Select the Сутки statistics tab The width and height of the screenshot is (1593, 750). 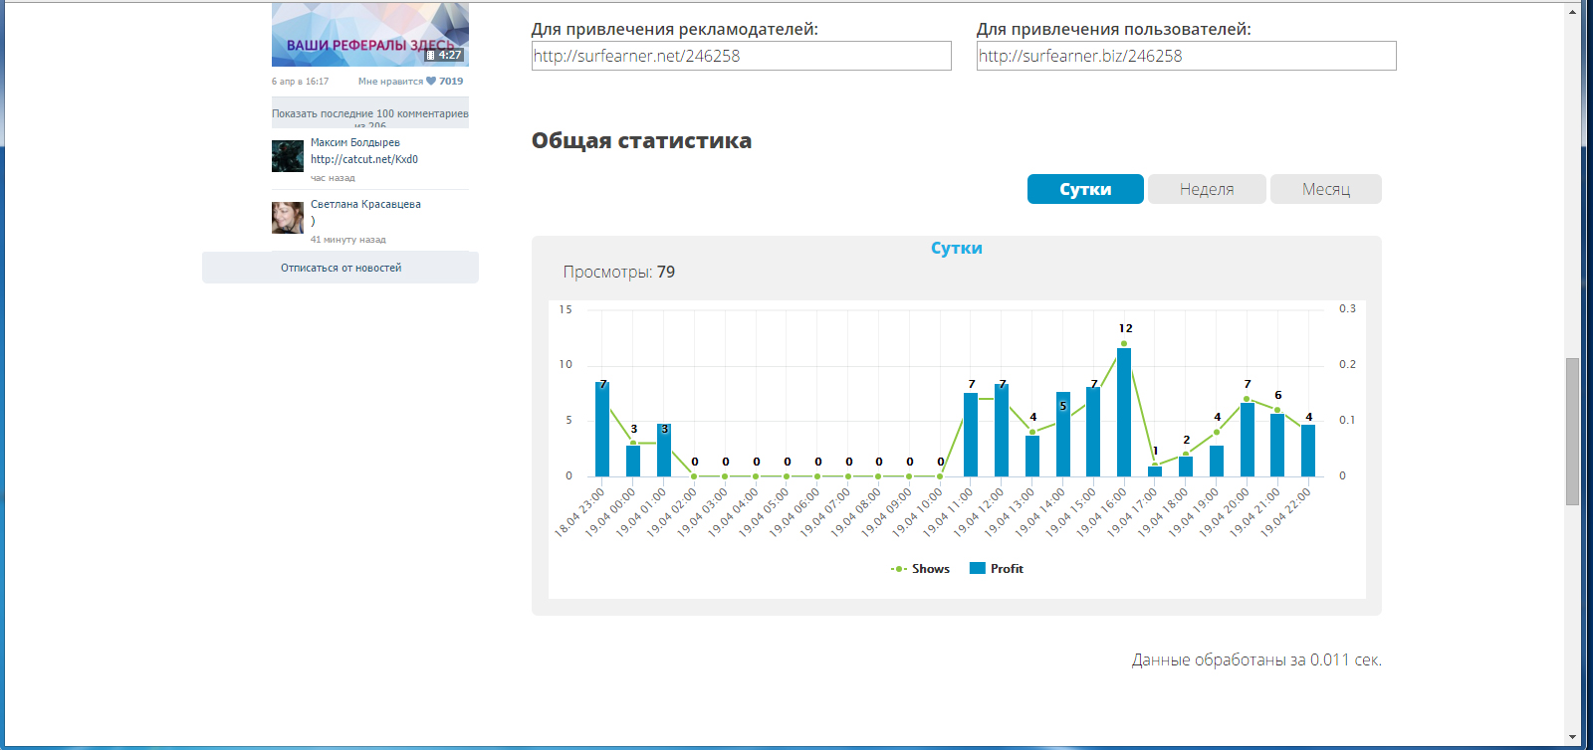(1085, 189)
